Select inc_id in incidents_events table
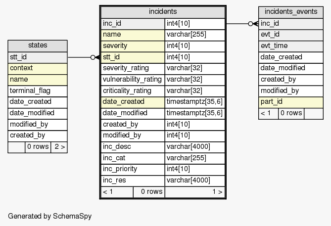 (x=291, y=23)
